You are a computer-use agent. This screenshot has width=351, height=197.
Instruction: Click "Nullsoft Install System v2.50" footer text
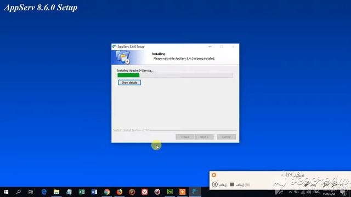[131, 130]
